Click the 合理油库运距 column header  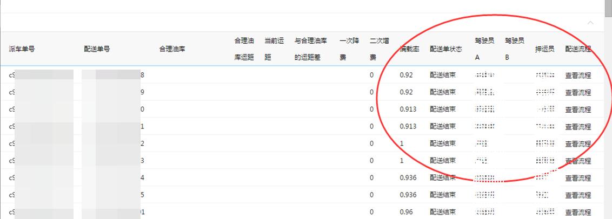coord(244,49)
